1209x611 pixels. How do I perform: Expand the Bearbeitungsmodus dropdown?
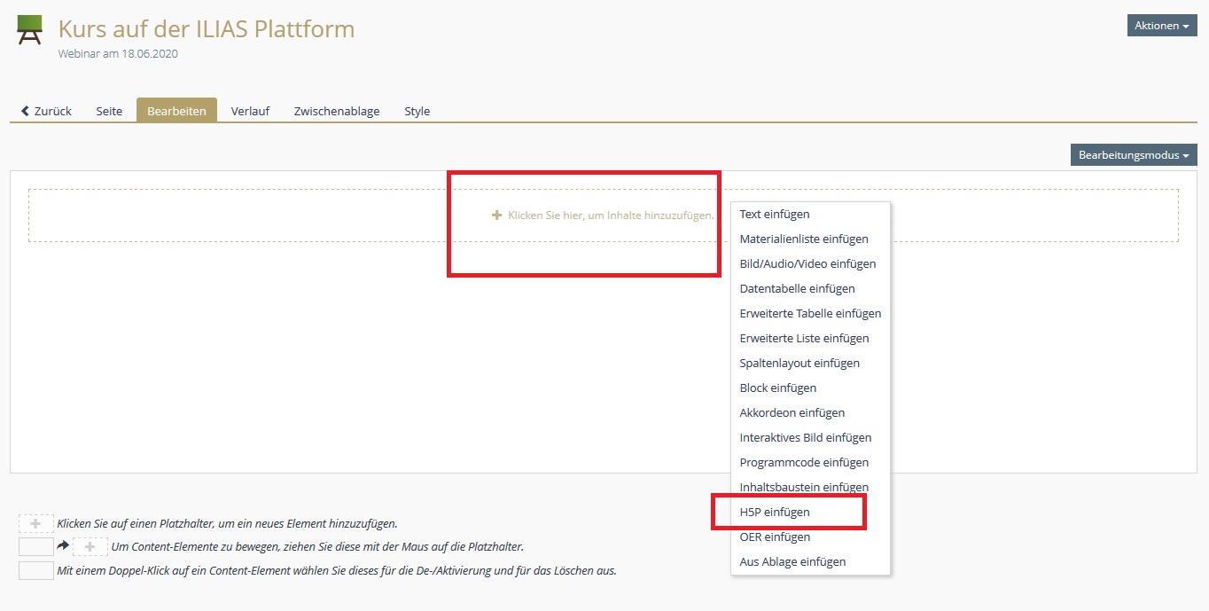coord(1133,155)
